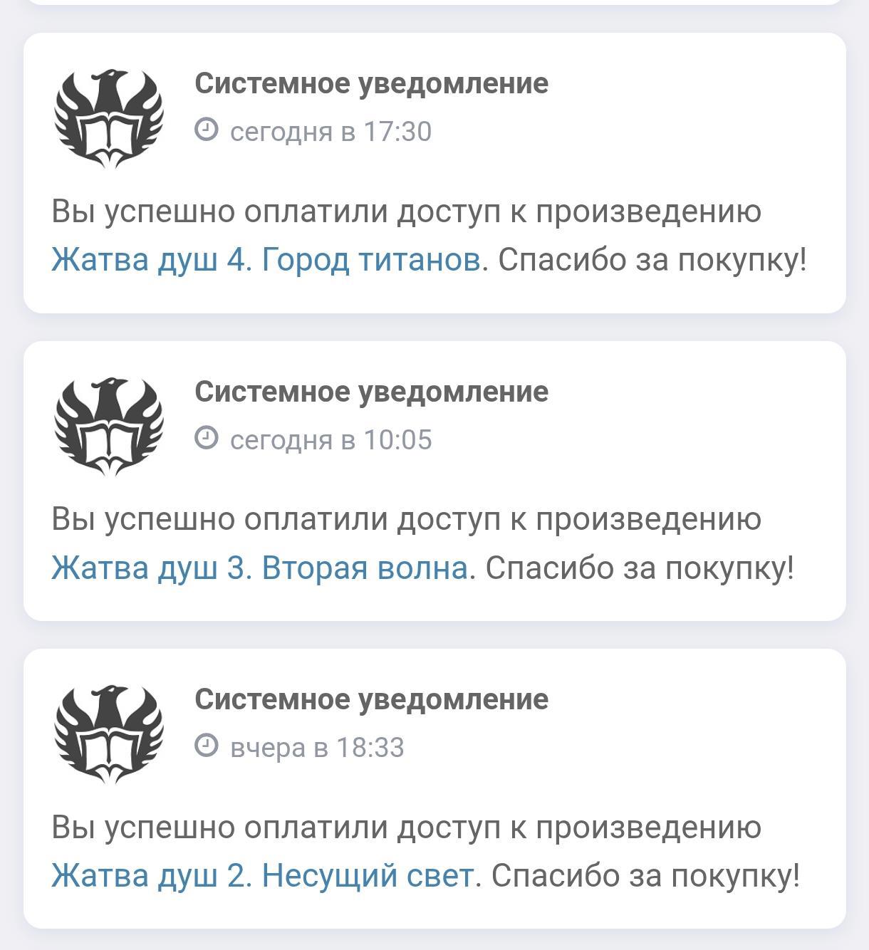Click the clock icon beside "вчера в 18:33"
Screen dimensions: 869x950
[x=206, y=746]
